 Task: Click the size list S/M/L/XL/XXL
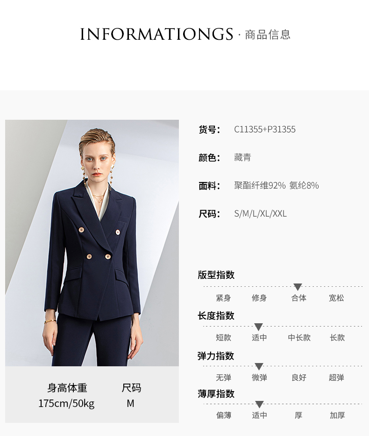pyautogui.click(x=261, y=213)
